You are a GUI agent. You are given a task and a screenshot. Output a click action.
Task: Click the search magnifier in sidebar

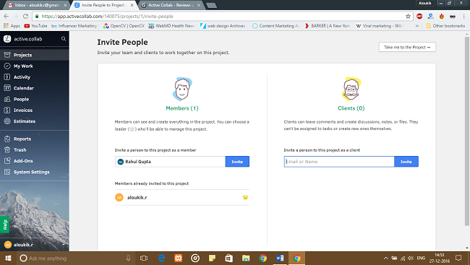(x=64, y=39)
